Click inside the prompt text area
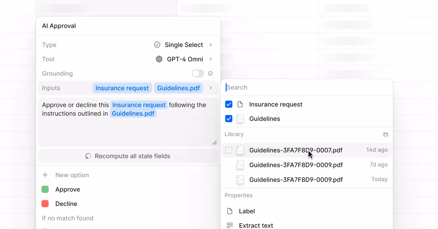Image resolution: width=438 pixels, height=229 pixels. (128, 122)
